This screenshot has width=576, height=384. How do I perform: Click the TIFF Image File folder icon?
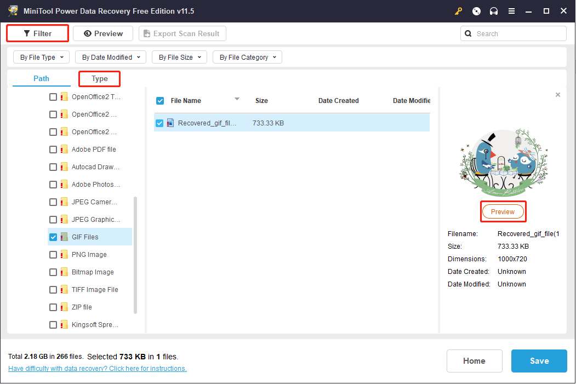64,290
